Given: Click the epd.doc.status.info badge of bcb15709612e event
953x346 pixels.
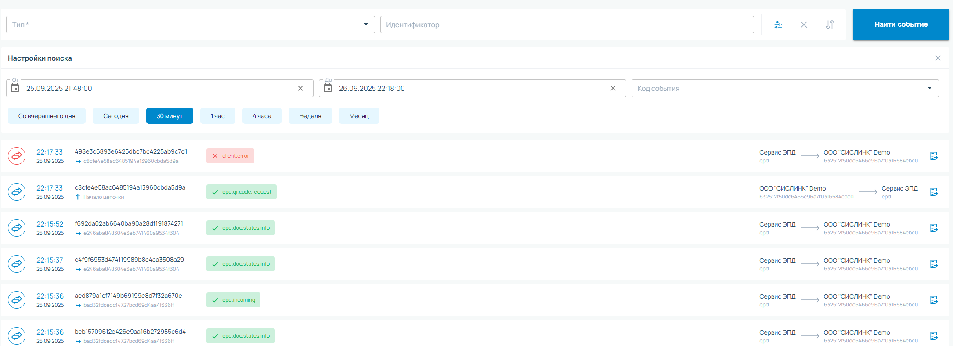Looking at the screenshot, I should point(241,336).
